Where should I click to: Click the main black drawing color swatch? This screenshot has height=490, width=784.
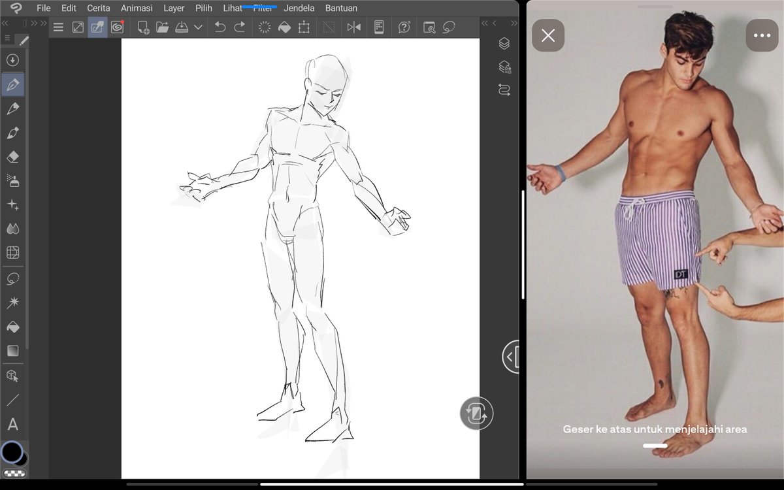[11, 451]
